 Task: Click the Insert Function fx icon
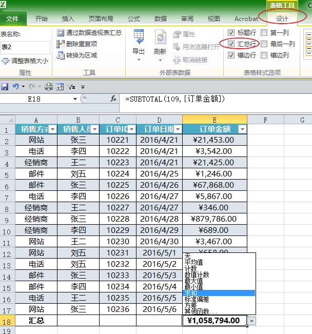[x=113, y=99]
